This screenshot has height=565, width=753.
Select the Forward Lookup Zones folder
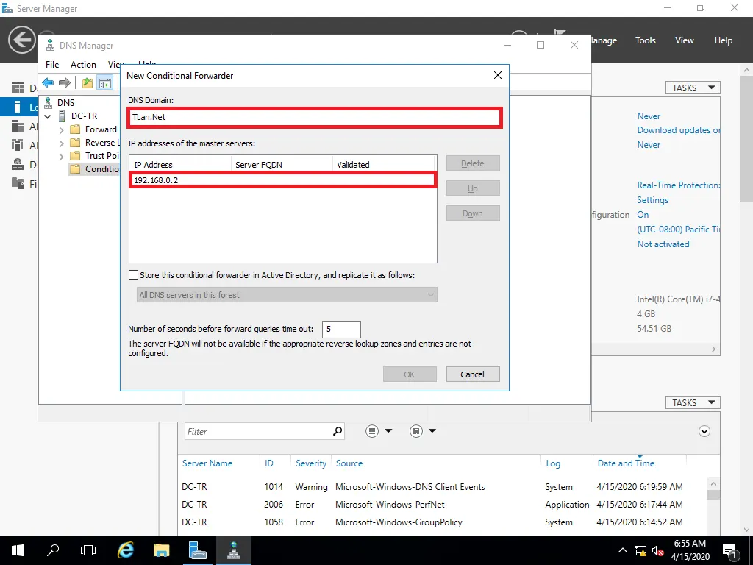95,129
